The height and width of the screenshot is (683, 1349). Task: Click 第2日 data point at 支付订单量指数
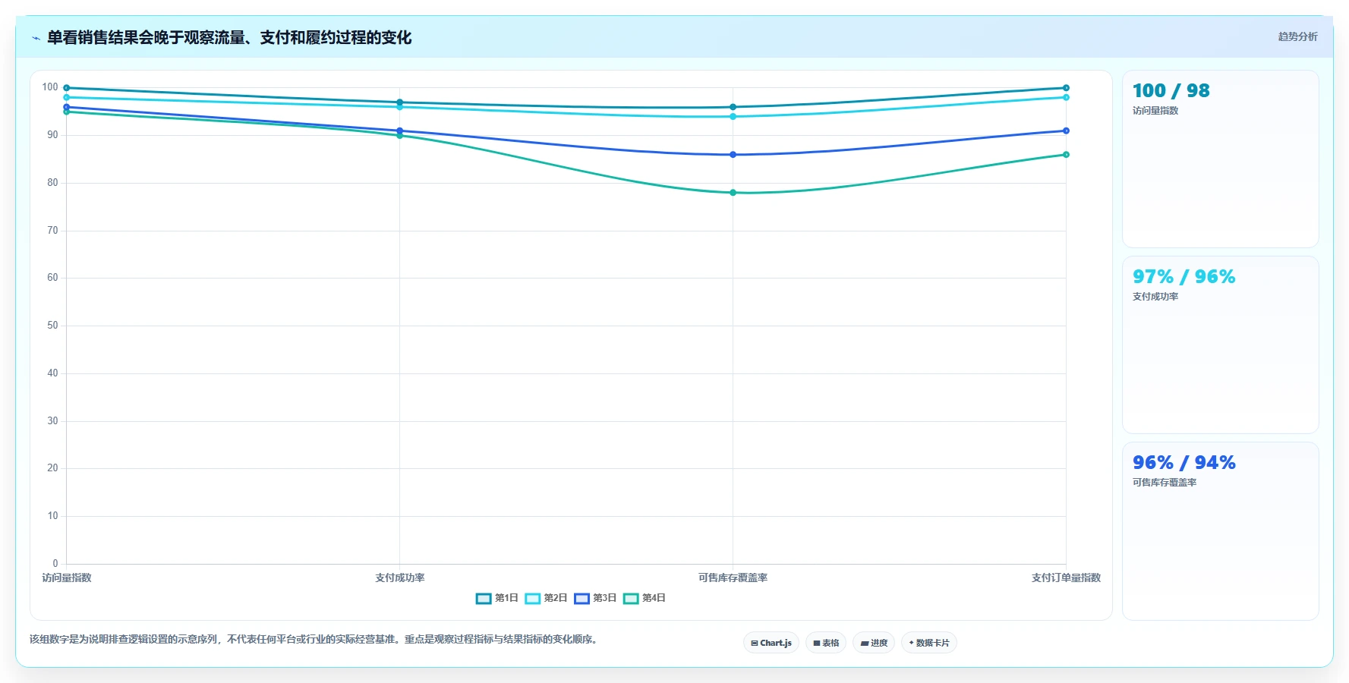tap(1066, 97)
